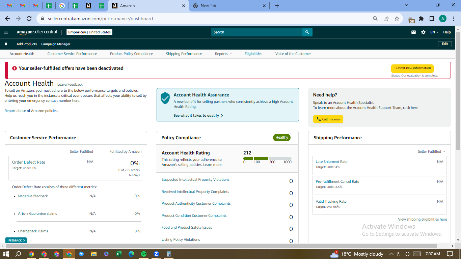This screenshot has width=461, height=259.
Task: Click View shipping eligibilities here link
Action: coord(423,220)
